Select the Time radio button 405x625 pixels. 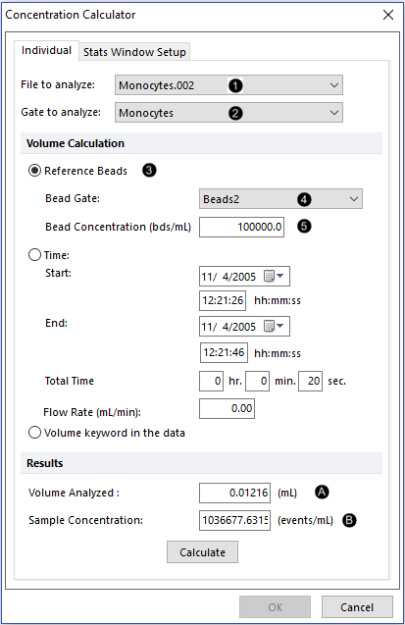[34, 255]
